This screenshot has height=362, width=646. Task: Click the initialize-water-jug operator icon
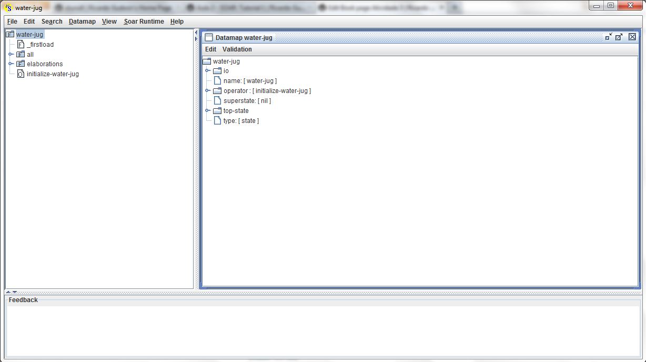point(21,74)
